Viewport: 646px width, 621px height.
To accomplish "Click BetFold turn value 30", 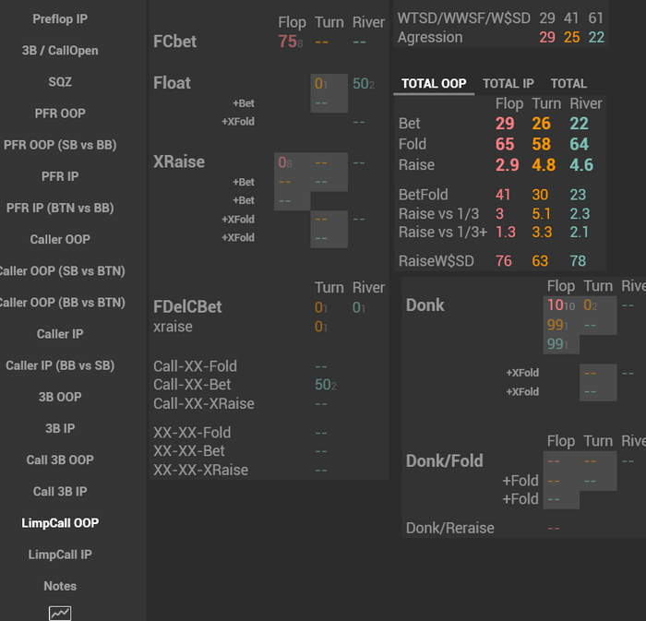I will (x=540, y=195).
